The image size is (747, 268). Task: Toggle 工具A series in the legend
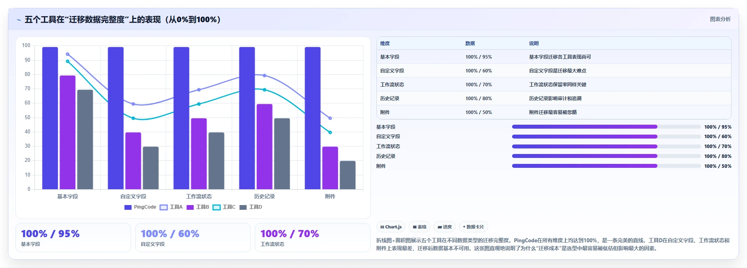pos(171,207)
